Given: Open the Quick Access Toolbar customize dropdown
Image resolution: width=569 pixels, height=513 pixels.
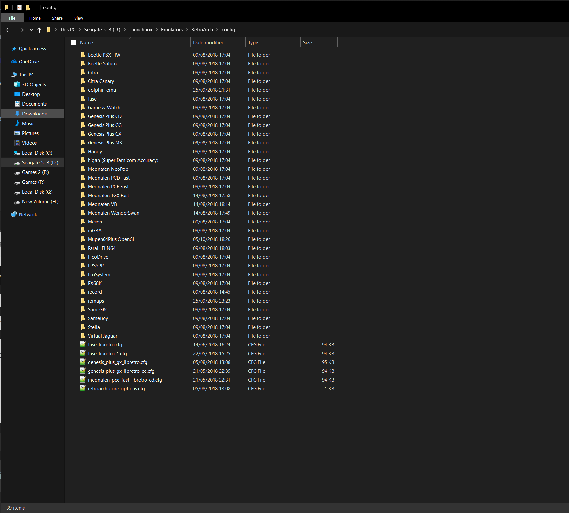Looking at the screenshot, I should (x=35, y=7).
